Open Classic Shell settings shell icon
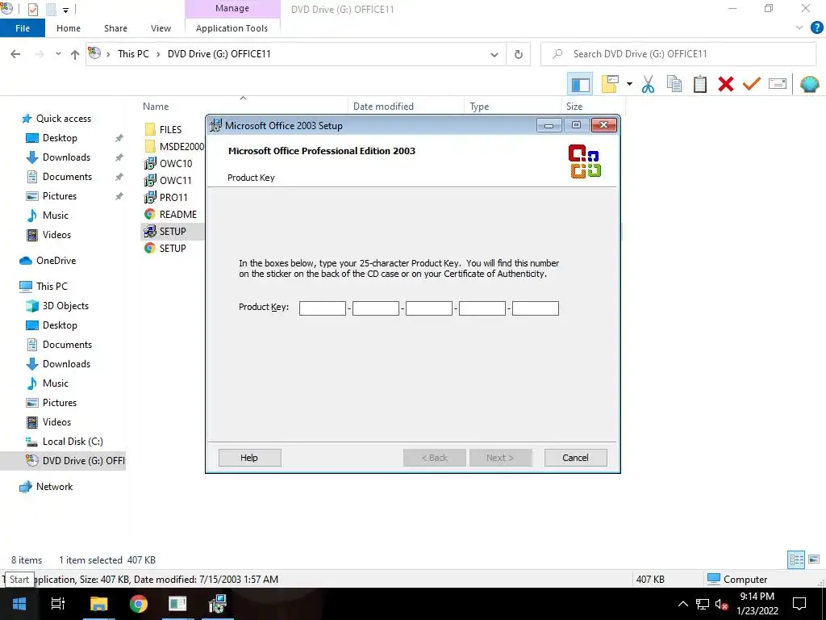This screenshot has height=620, width=826. pos(809,84)
